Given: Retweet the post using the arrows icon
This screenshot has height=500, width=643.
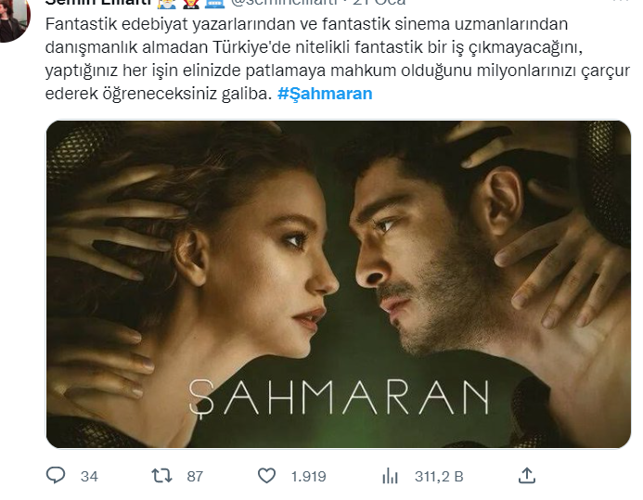Looking at the screenshot, I should pyautogui.click(x=161, y=476).
